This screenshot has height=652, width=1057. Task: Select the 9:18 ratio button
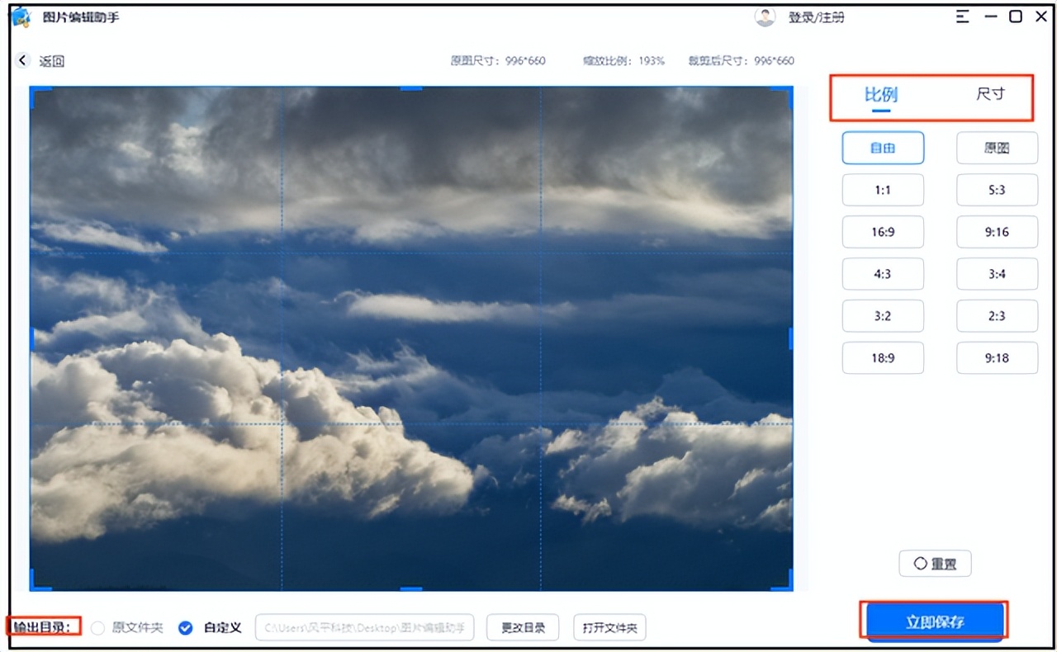point(997,358)
